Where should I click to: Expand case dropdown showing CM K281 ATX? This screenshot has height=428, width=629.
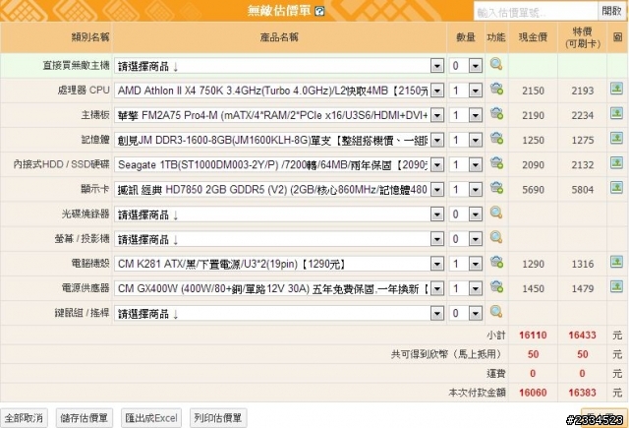click(x=437, y=264)
